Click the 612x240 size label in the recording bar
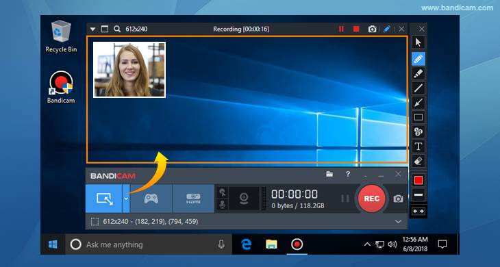The height and width of the screenshot is (267, 500). (x=136, y=29)
